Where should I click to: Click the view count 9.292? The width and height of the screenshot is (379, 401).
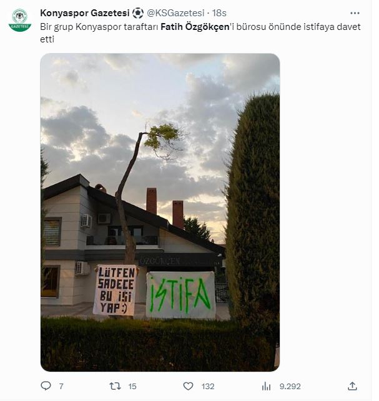290,386
